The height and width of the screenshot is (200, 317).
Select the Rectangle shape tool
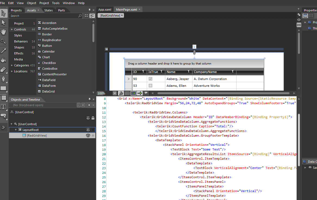pyautogui.click(x=4, y=88)
